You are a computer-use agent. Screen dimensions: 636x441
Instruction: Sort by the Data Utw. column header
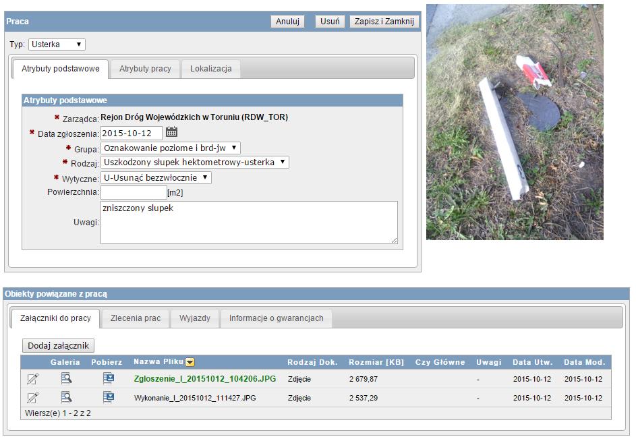pos(533,362)
